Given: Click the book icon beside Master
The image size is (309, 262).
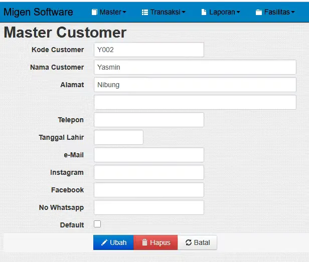Looking at the screenshot, I should coord(94,12).
